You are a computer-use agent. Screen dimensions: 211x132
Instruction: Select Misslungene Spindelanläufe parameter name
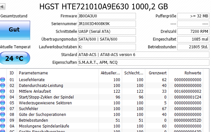pos(44,126)
